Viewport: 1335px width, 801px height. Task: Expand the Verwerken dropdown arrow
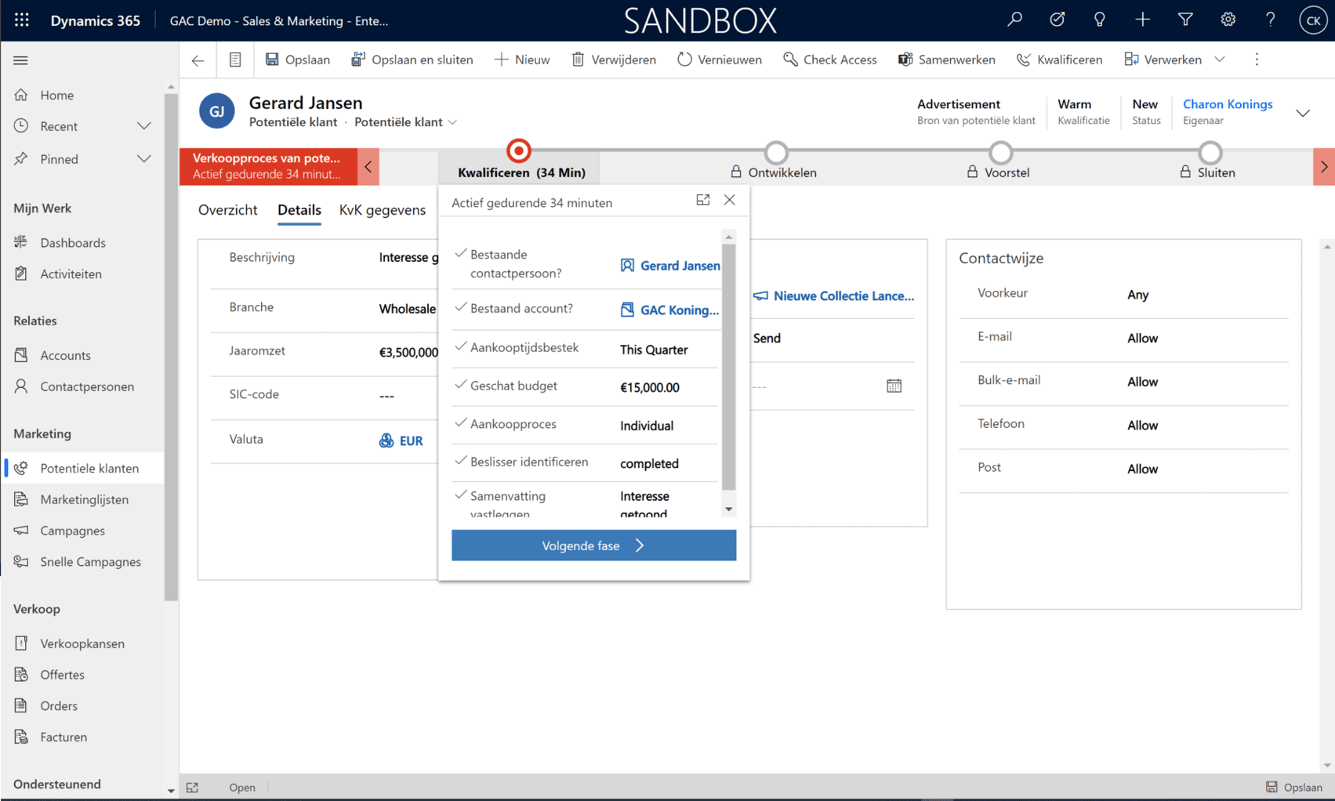coord(1220,60)
